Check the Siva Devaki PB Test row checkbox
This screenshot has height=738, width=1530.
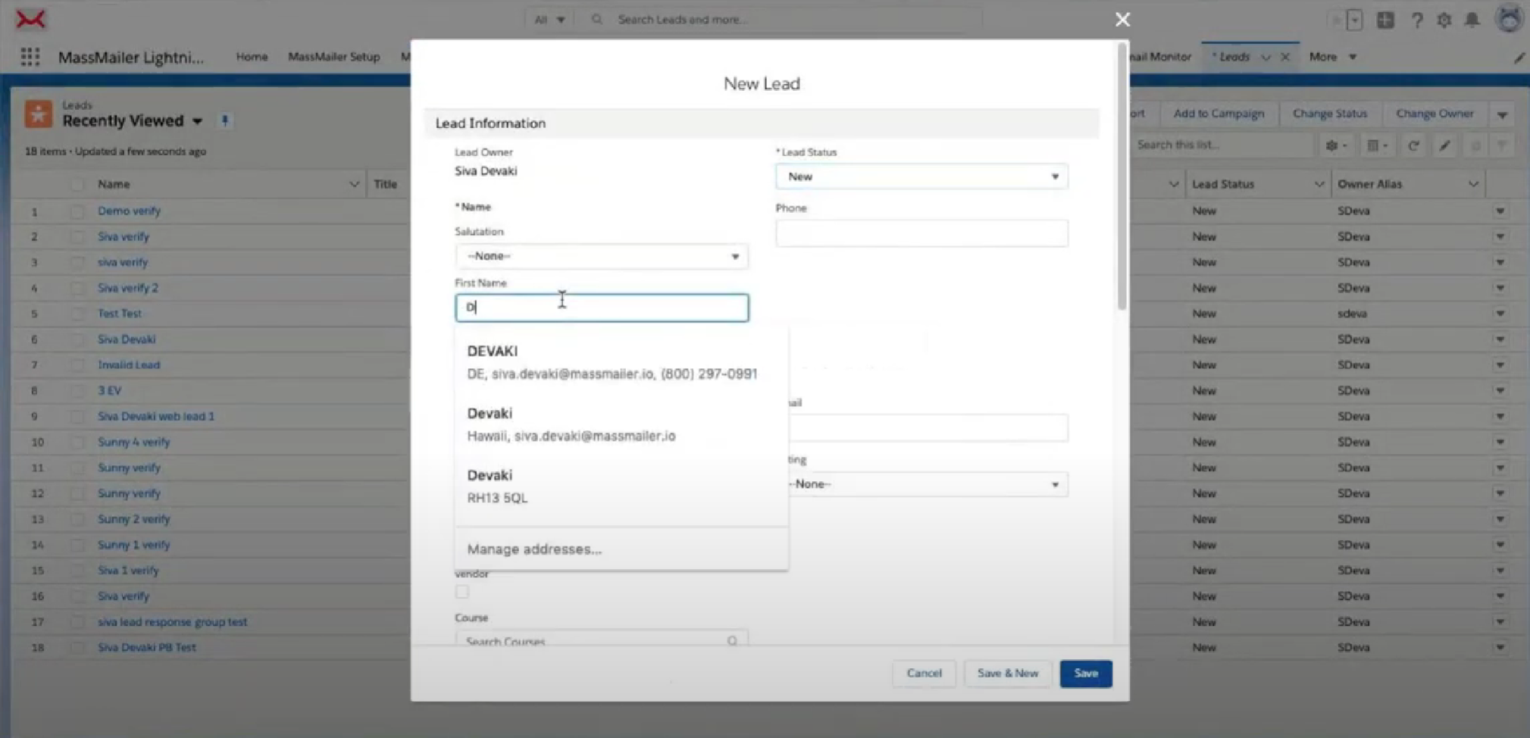coord(77,648)
